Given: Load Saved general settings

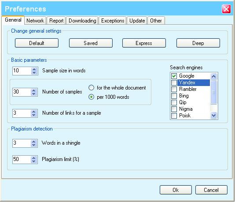Looking at the screenshot, I should [91, 43].
